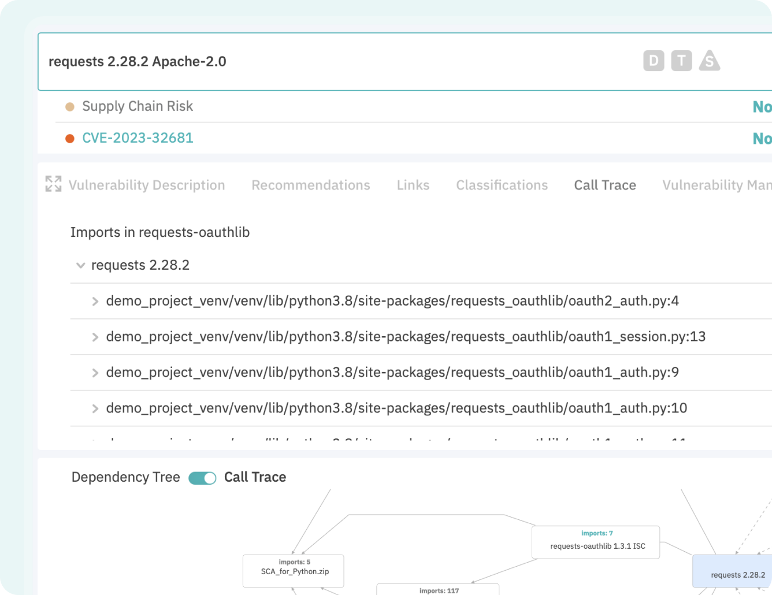Viewport: 772px width, 595px height.
Task: Open the Vulnerability Description tab
Action: [x=147, y=185]
